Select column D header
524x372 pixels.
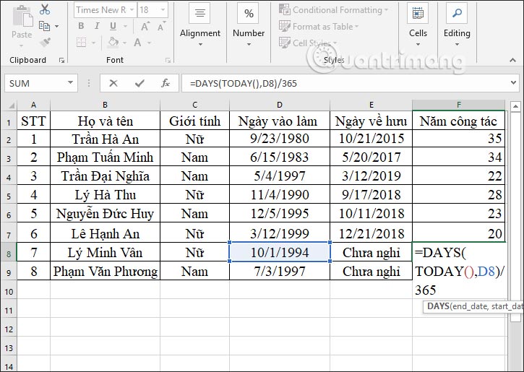[x=280, y=105]
